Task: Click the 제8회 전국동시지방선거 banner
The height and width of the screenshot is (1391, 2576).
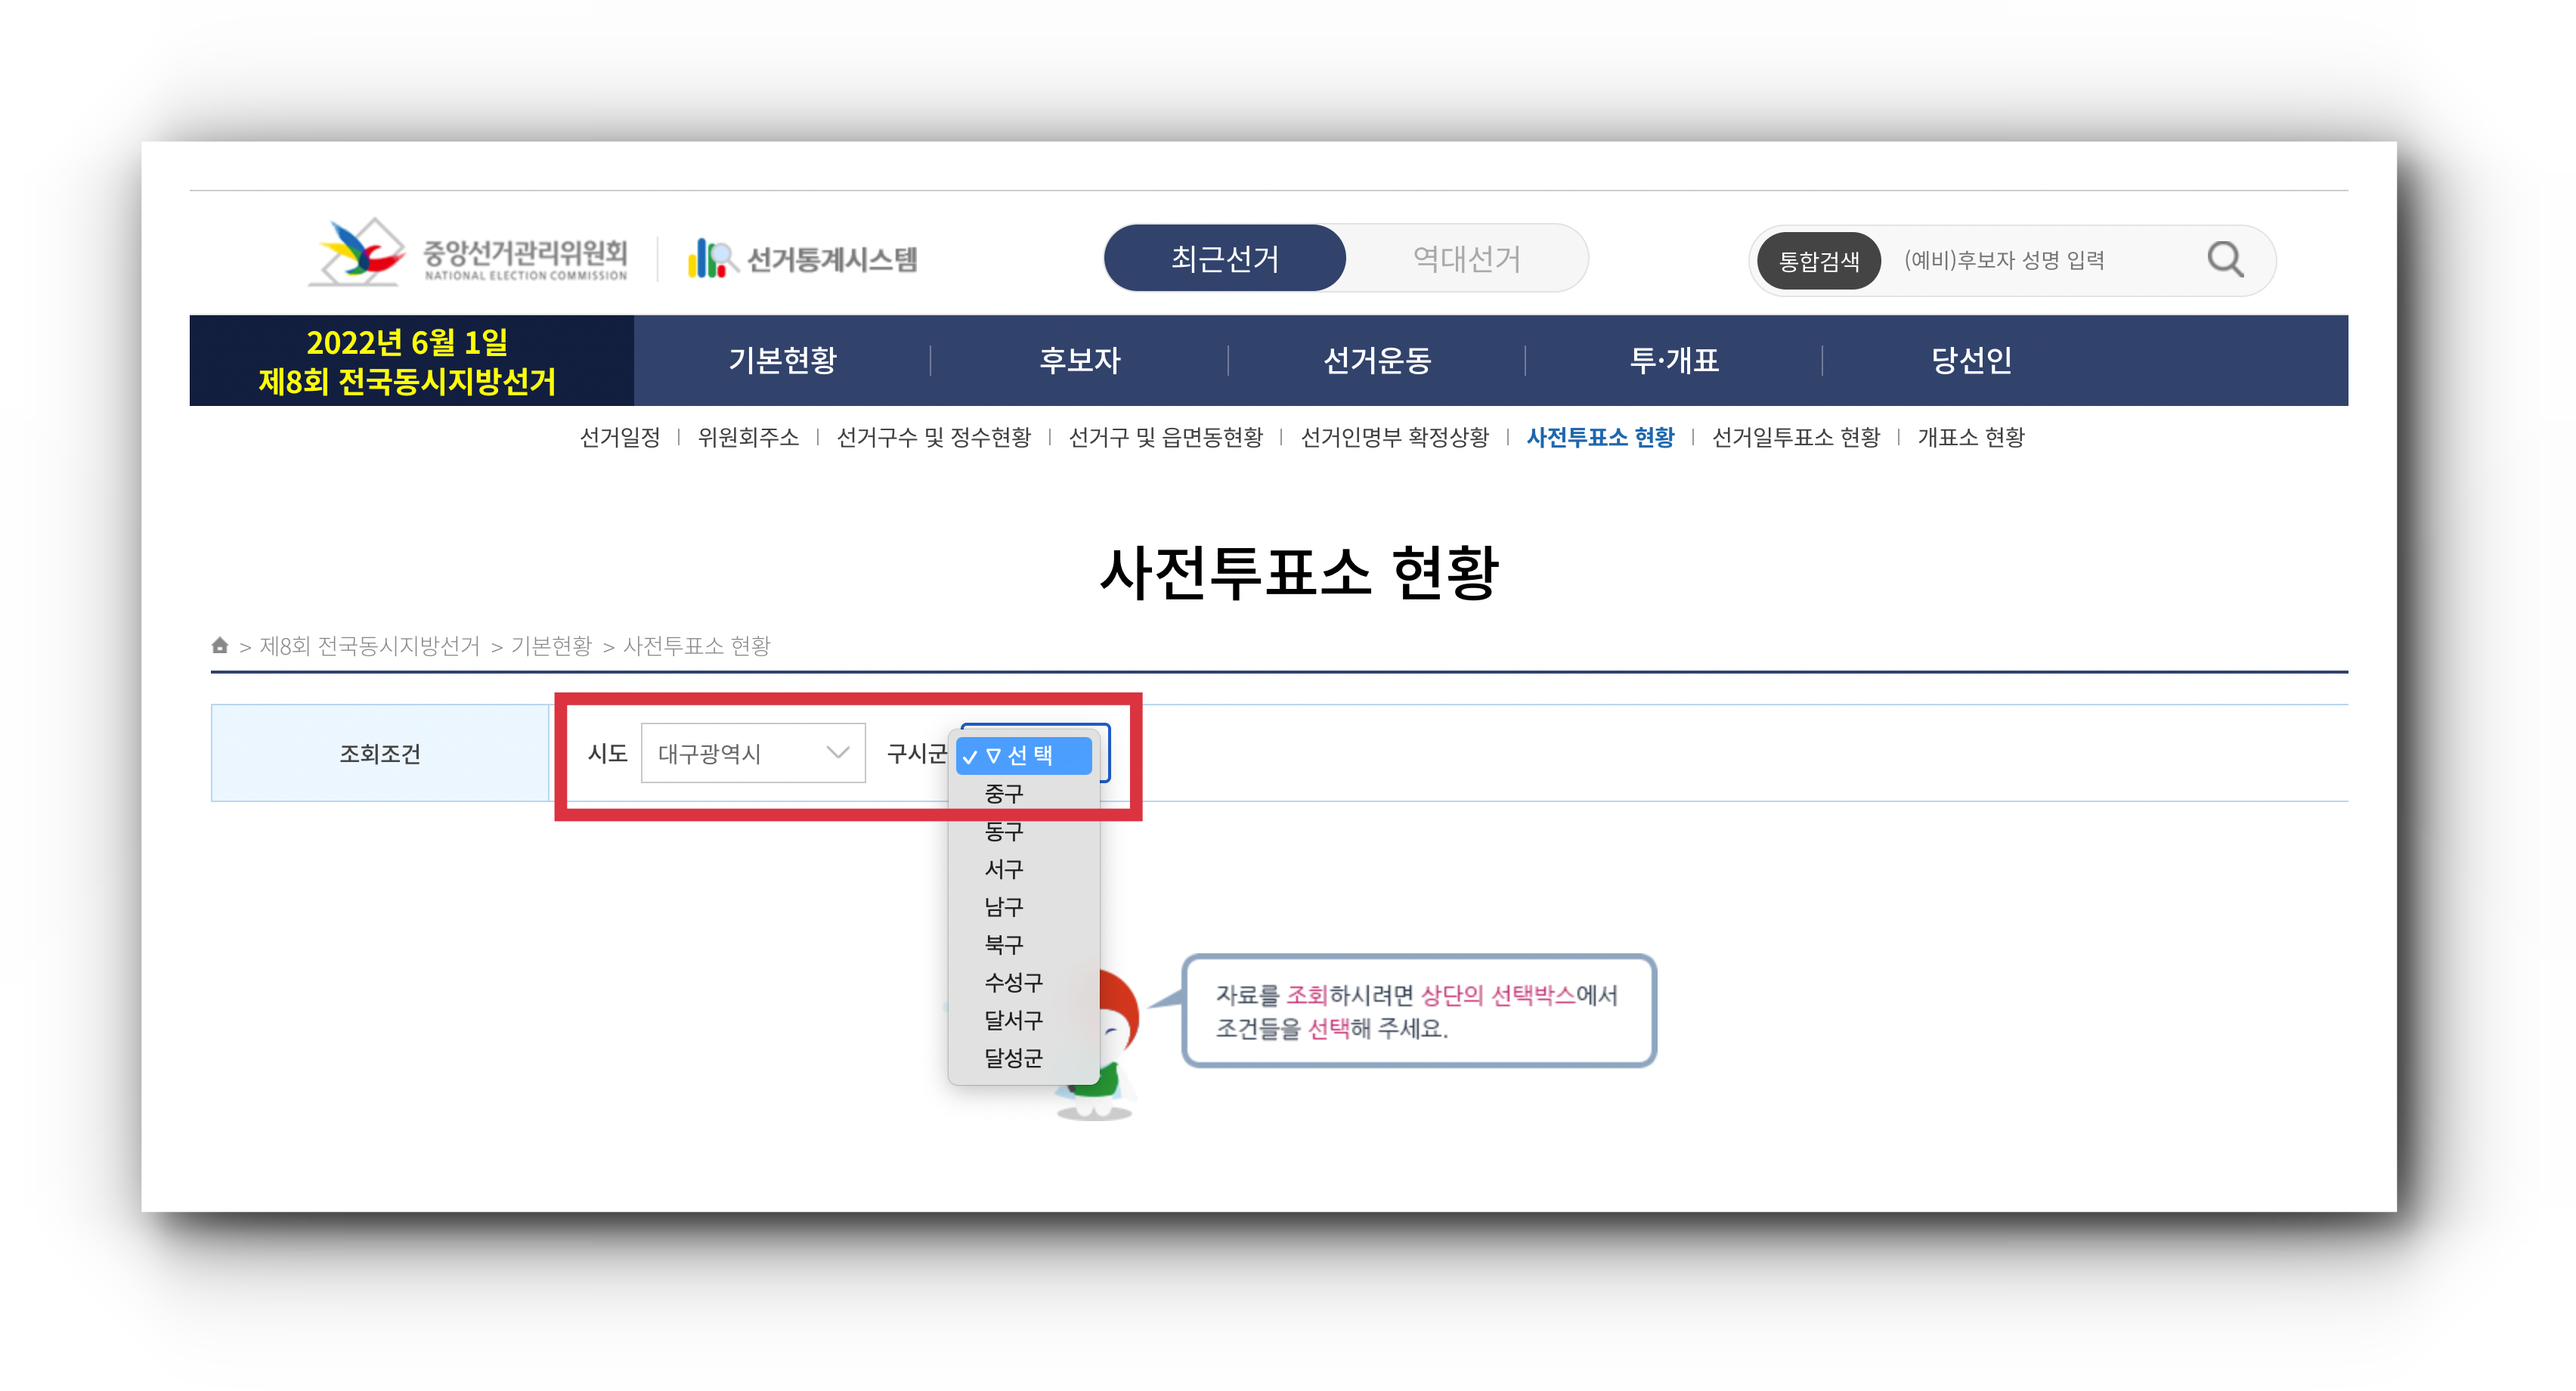Action: tap(411, 361)
